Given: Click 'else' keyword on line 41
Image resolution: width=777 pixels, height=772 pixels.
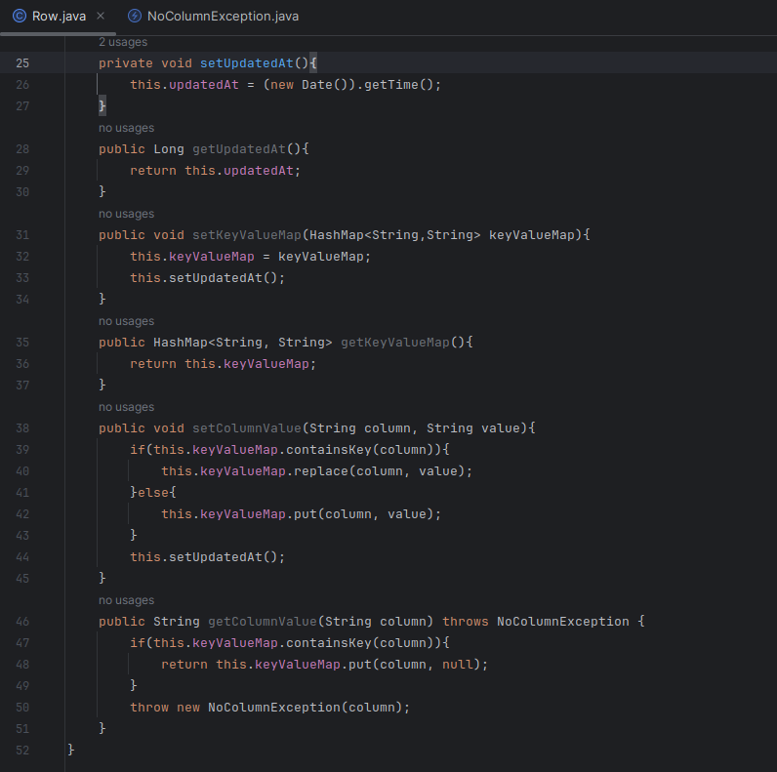Looking at the screenshot, I should click(153, 493).
